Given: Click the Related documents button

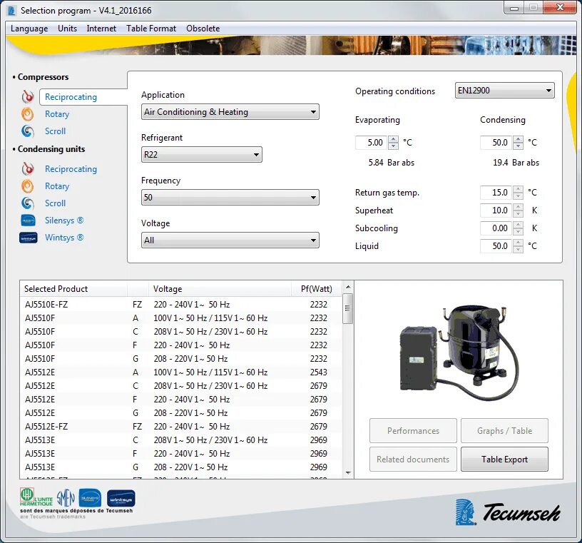Looking at the screenshot, I should [x=413, y=460].
